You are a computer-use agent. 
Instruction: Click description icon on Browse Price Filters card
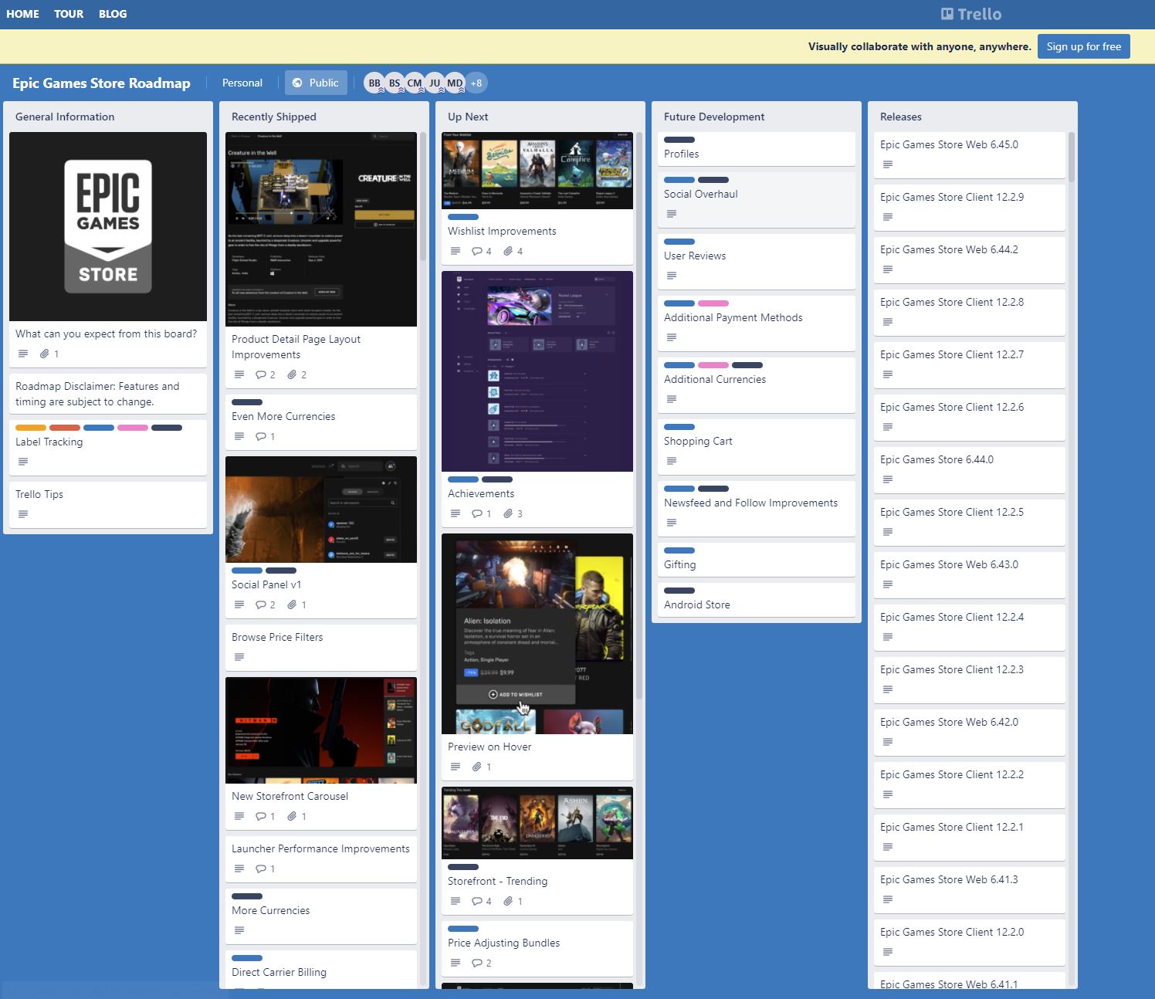239,657
